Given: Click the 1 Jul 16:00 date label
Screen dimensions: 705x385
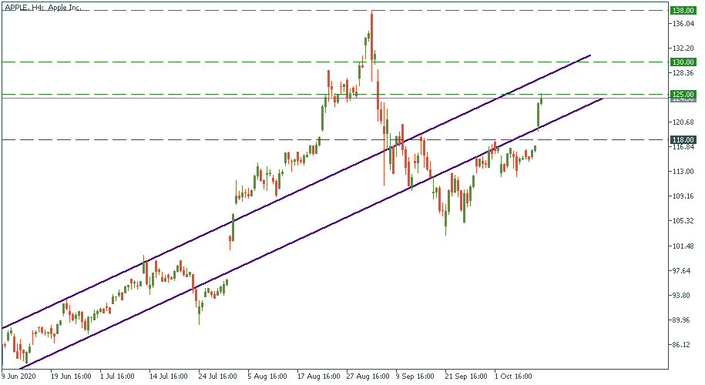Looking at the screenshot, I should (x=119, y=377).
